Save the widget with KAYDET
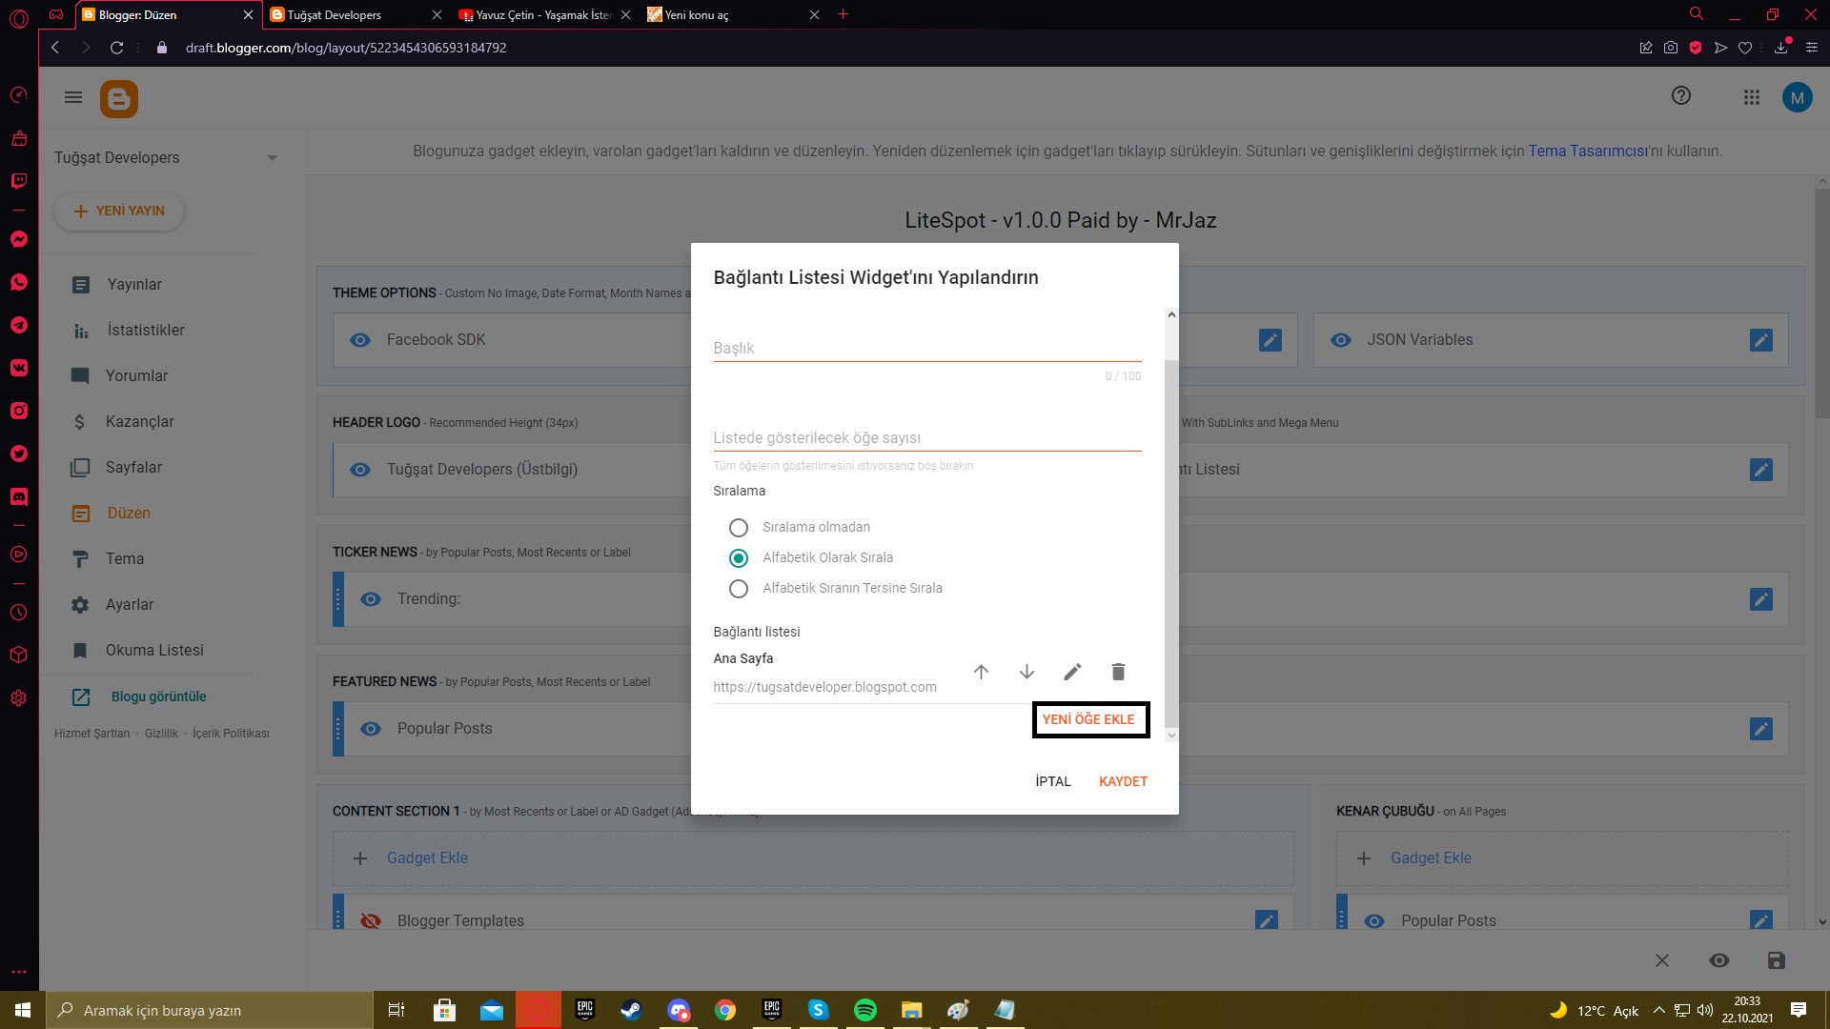The width and height of the screenshot is (1830, 1029). pos(1123,781)
